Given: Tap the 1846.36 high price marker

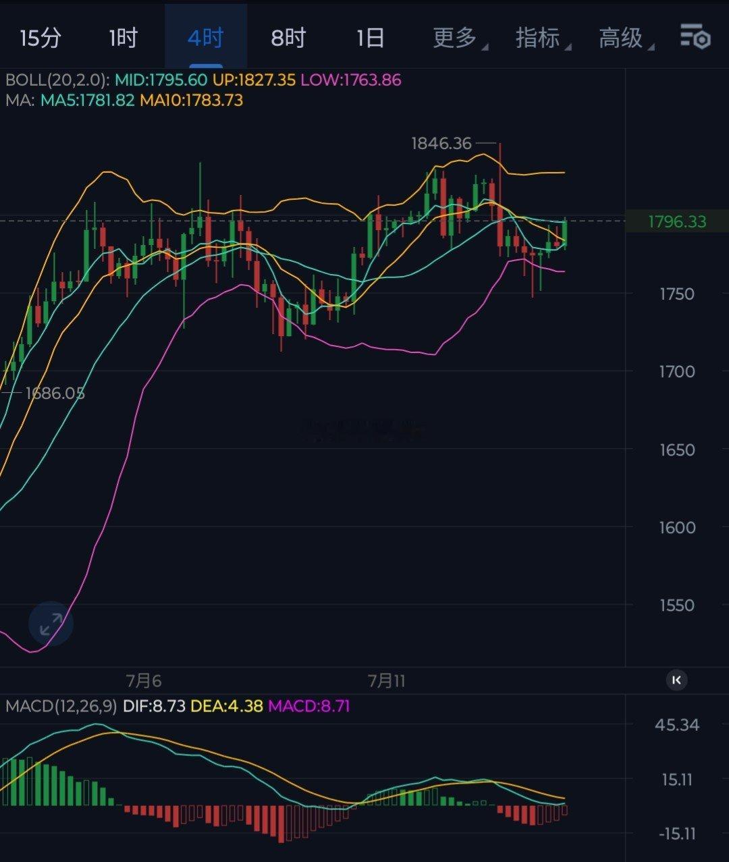Looking at the screenshot, I should [x=442, y=143].
